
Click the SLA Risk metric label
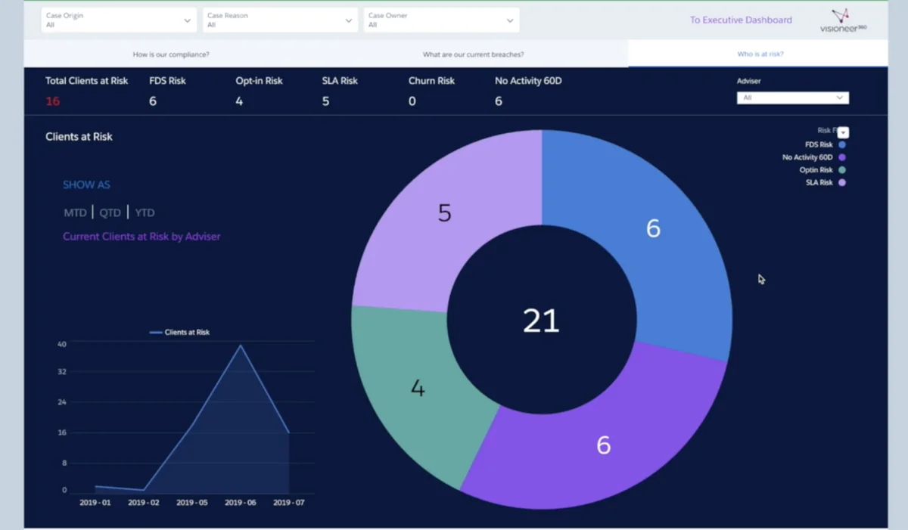coord(340,81)
